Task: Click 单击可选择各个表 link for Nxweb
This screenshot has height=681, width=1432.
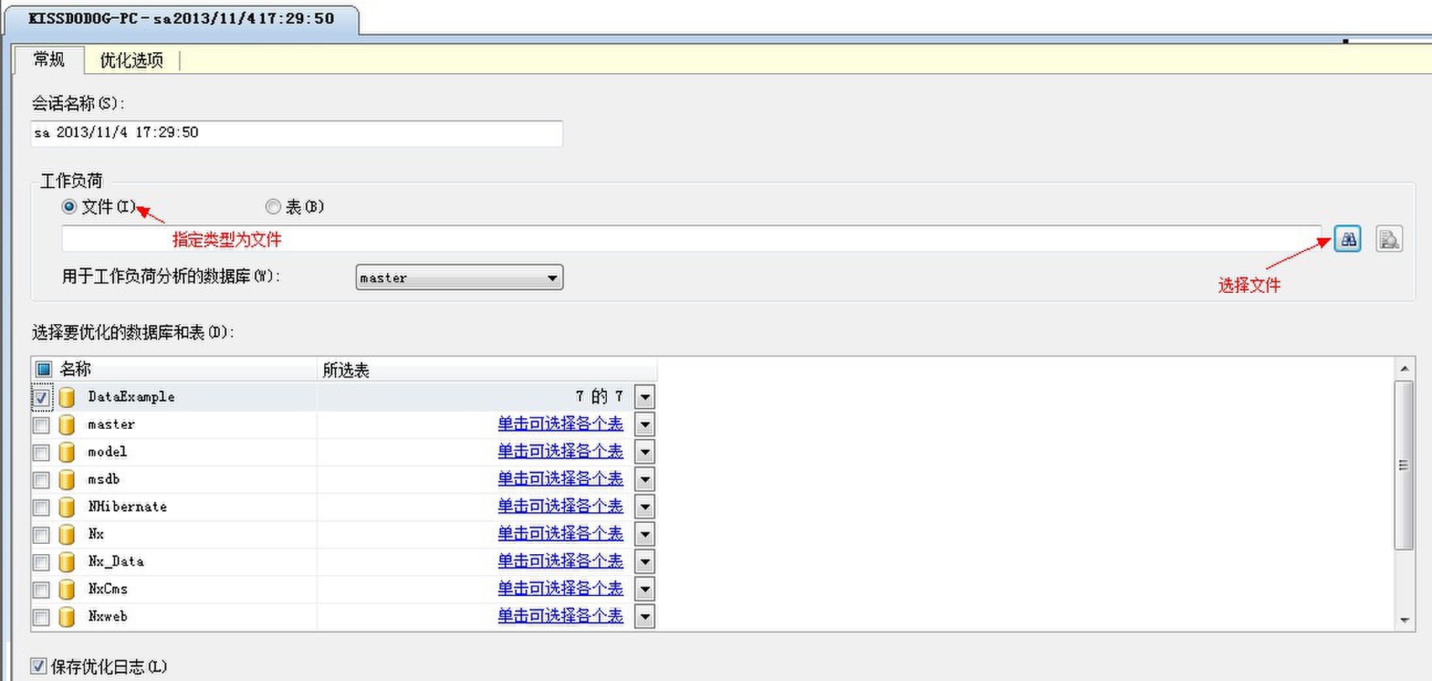Action: coord(560,616)
